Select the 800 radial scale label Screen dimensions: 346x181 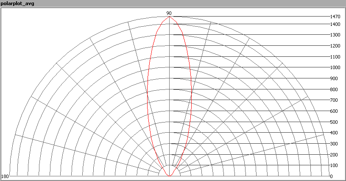[x=334, y=89]
